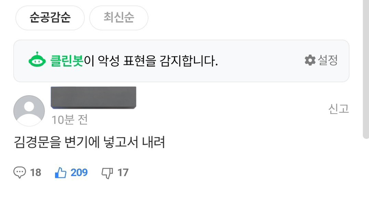This screenshot has height=202, width=369.
Task: Click the redacted username block
Action: tap(93, 98)
